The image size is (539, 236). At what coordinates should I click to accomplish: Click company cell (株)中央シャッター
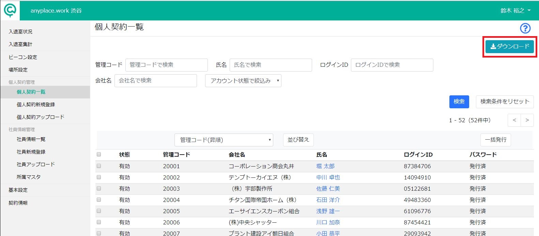[x=253, y=222]
